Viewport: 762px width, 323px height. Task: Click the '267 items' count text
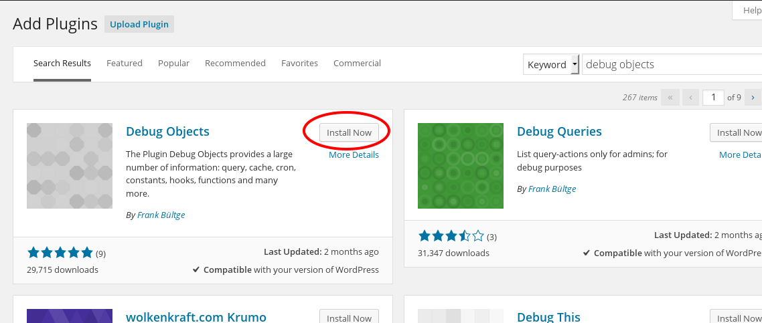[640, 98]
